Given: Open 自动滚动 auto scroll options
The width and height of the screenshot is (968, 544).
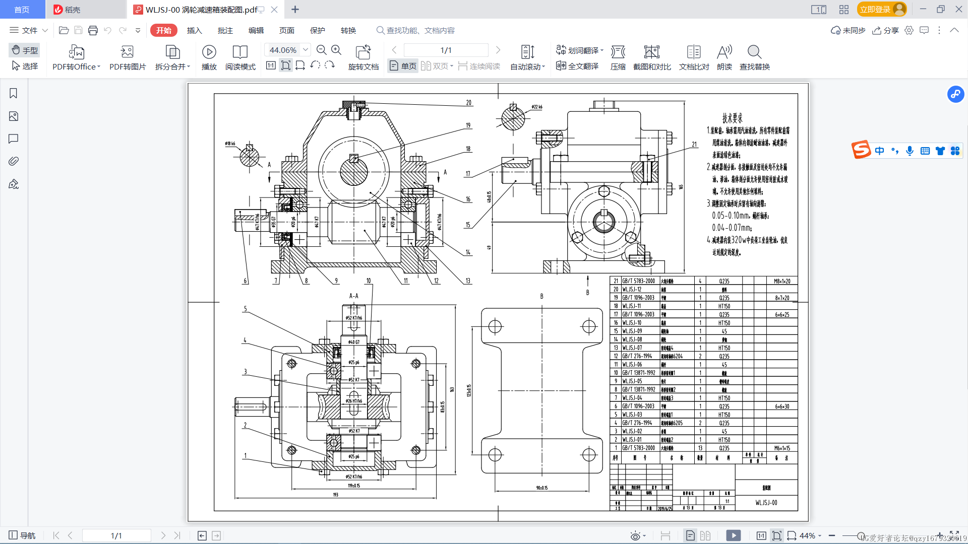Looking at the screenshot, I should pyautogui.click(x=527, y=58).
